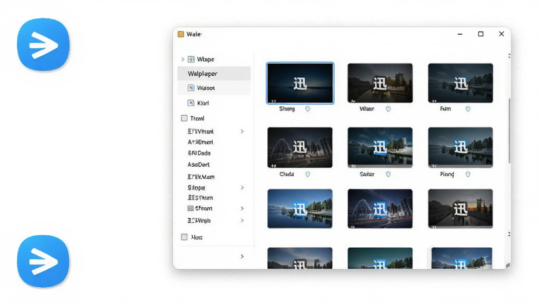Click the orange app icon in the title bar

[x=181, y=34]
